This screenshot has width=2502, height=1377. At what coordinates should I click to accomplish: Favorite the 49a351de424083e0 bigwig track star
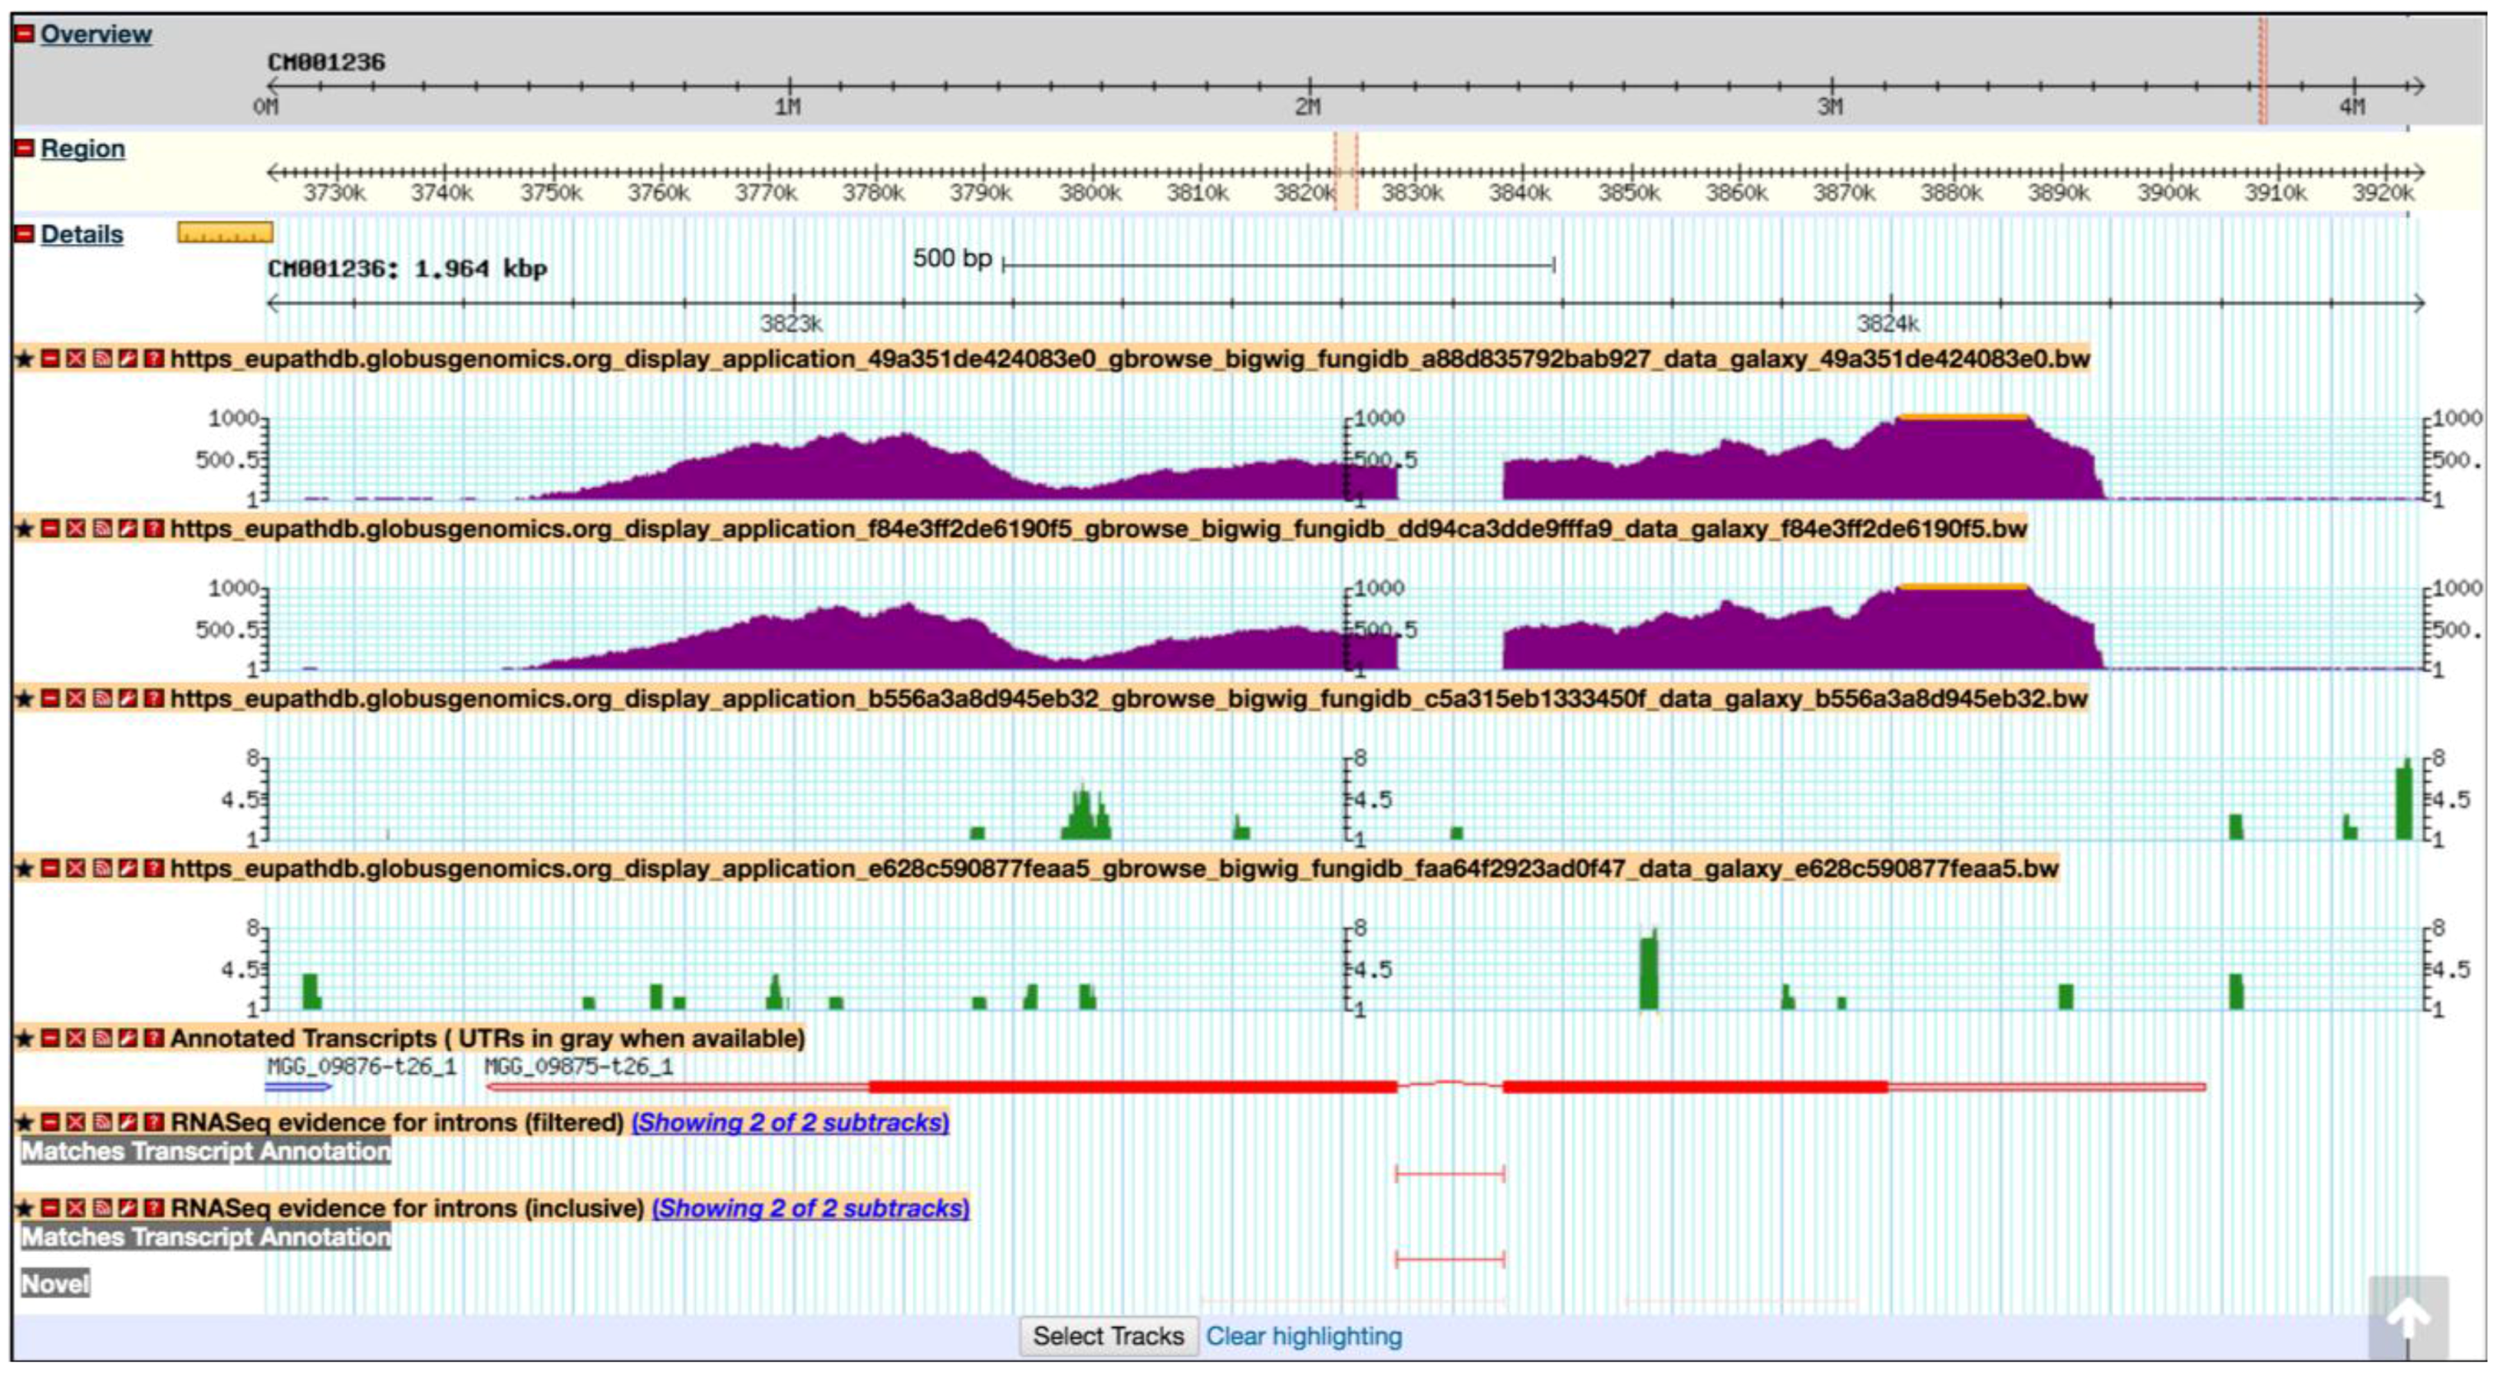coord(24,359)
